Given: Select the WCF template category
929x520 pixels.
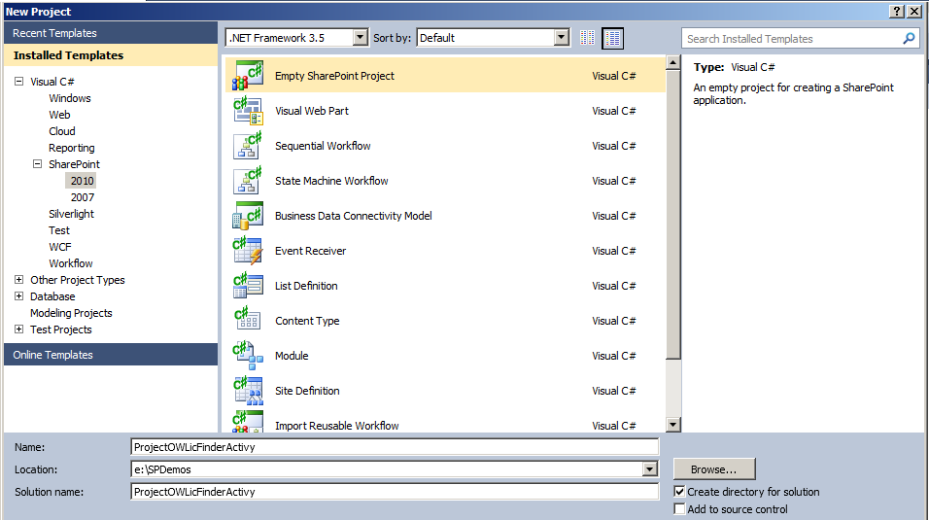Looking at the screenshot, I should (x=60, y=247).
